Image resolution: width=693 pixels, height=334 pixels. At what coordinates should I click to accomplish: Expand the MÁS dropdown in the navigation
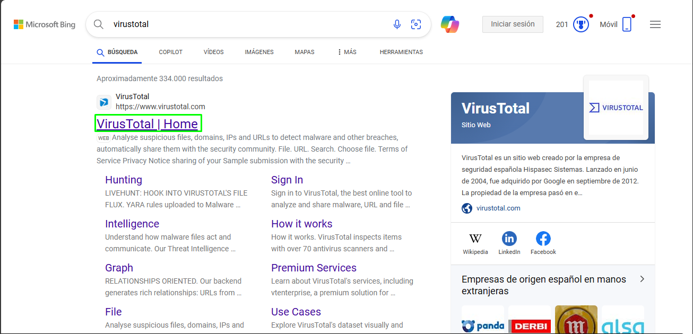[x=346, y=52]
